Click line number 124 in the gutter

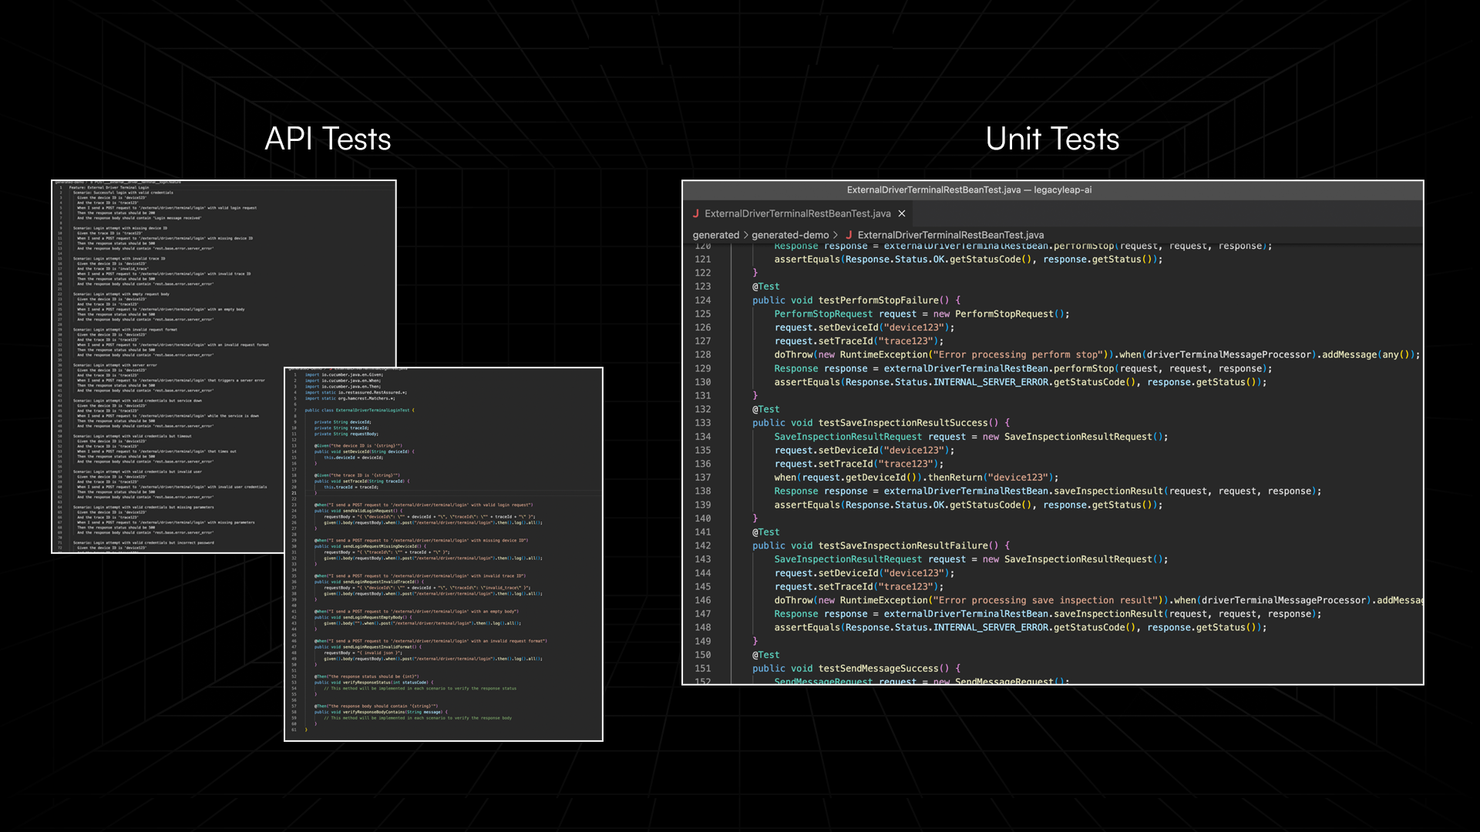[x=703, y=300]
